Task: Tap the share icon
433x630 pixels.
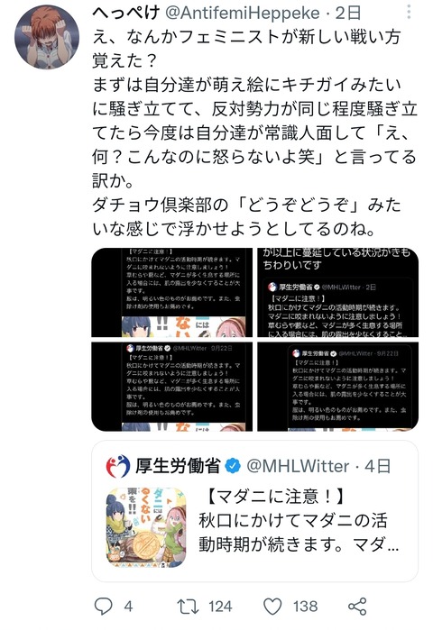Action: coord(357,607)
